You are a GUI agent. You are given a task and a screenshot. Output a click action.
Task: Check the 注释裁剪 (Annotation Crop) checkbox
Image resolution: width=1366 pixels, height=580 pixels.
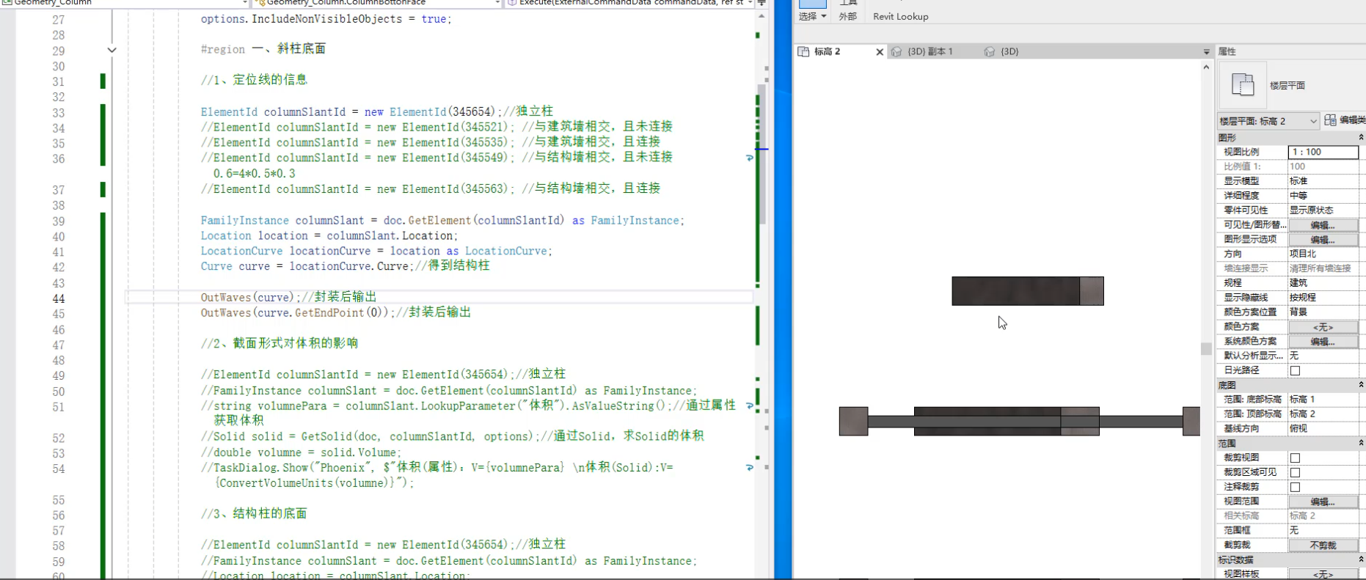tap(1295, 487)
